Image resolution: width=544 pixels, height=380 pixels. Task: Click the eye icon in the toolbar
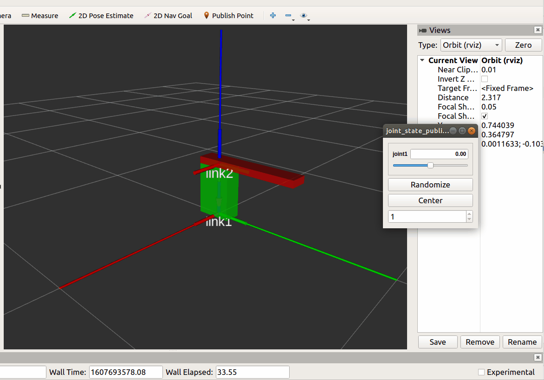[x=304, y=15]
